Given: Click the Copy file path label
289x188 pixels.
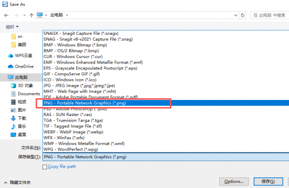Looking at the screenshot, I should [x=62, y=166].
